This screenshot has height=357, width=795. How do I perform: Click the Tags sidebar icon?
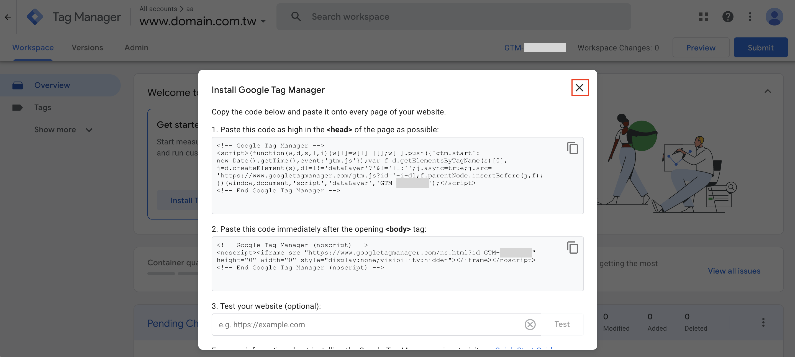(18, 108)
